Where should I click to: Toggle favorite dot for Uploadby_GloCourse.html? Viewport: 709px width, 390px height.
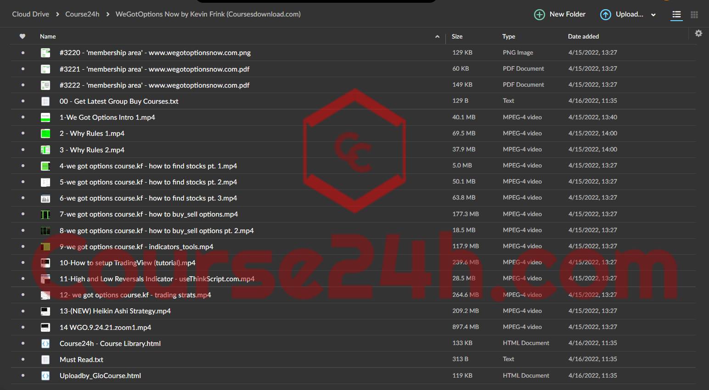tap(23, 376)
